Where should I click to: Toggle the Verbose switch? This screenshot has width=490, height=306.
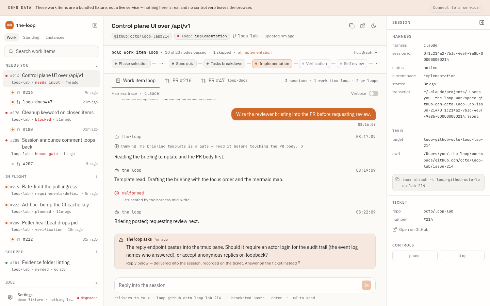click(x=374, y=93)
